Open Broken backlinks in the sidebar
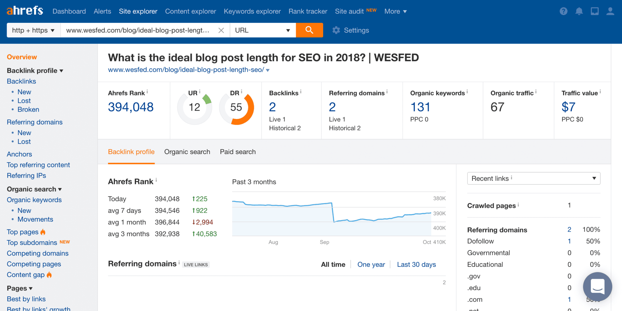 click(28, 109)
